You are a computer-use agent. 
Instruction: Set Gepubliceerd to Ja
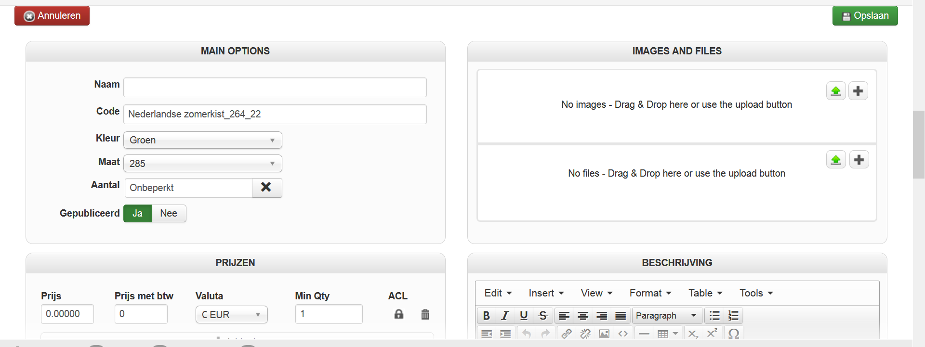click(137, 214)
